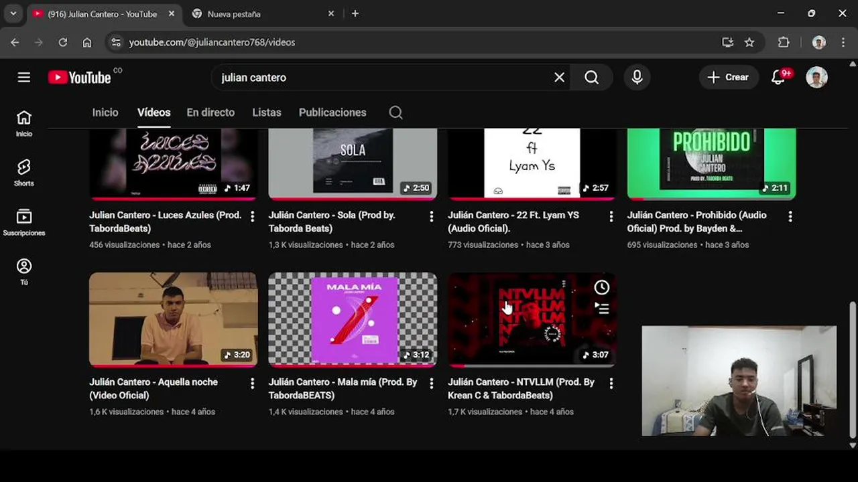
Task: Play the Aquella noche thumbnail
Action: point(174,319)
